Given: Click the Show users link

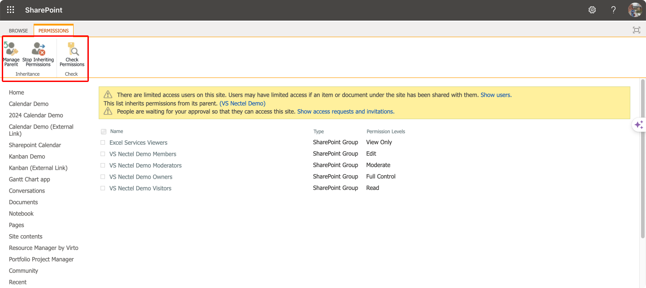Looking at the screenshot, I should [x=495, y=95].
